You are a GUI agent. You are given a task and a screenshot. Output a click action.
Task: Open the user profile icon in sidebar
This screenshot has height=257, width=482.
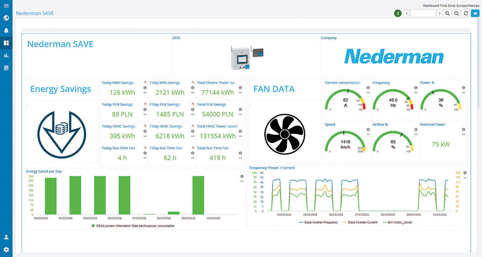pos(6,237)
